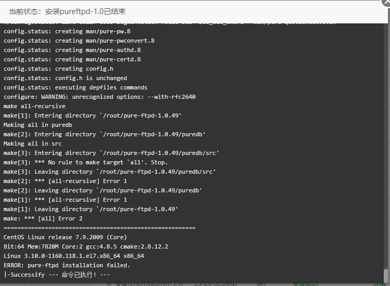
Task: Click the log panel scrollbar thumb
Action: [x=386, y=276]
